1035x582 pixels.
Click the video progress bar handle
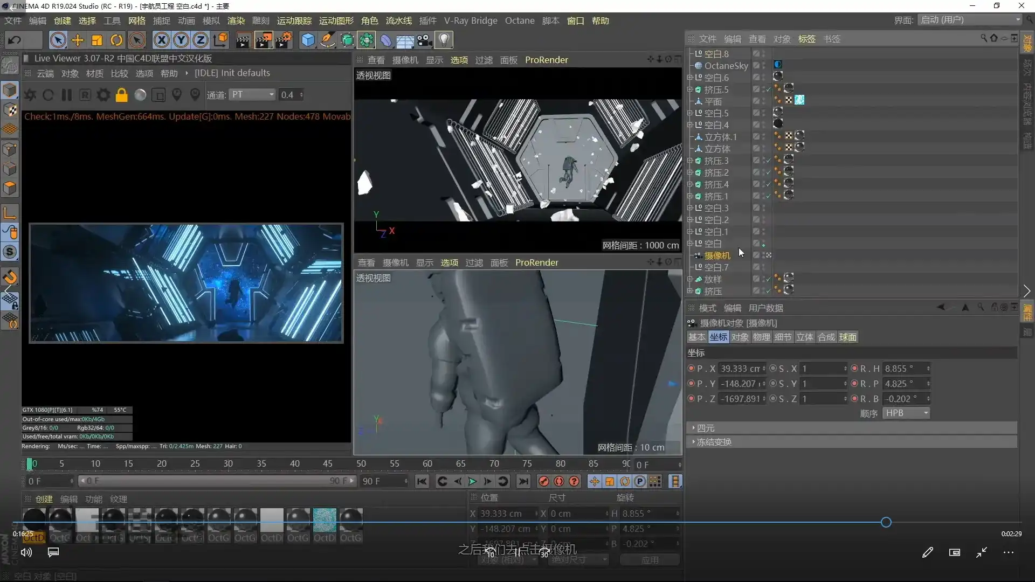[x=886, y=522]
